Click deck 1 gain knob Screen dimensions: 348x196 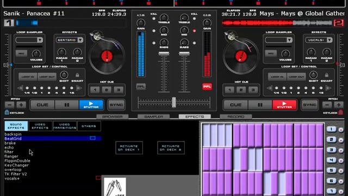coord(141,23)
